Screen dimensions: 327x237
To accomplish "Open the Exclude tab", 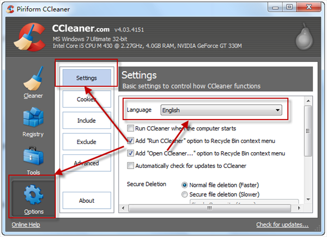I will [x=87, y=142].
